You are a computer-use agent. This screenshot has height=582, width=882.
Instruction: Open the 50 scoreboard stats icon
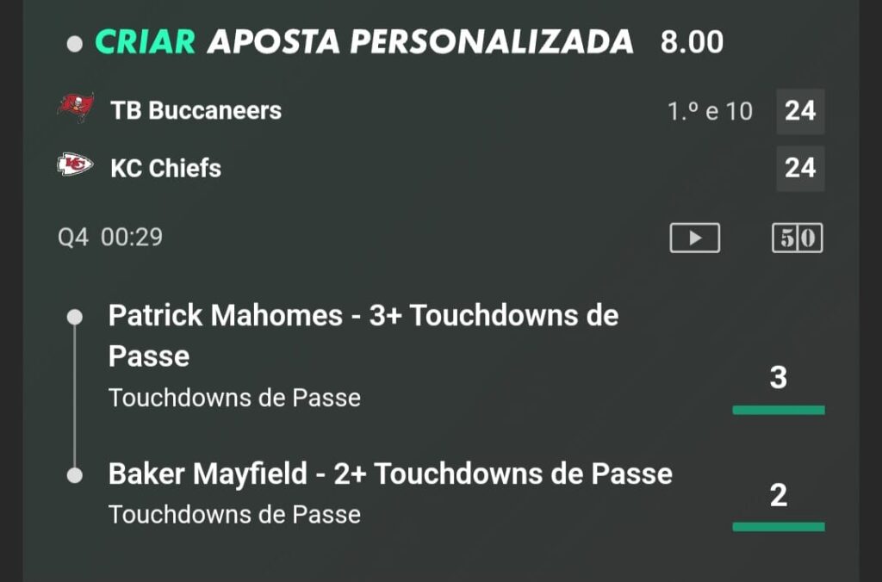tap(797, 238)
